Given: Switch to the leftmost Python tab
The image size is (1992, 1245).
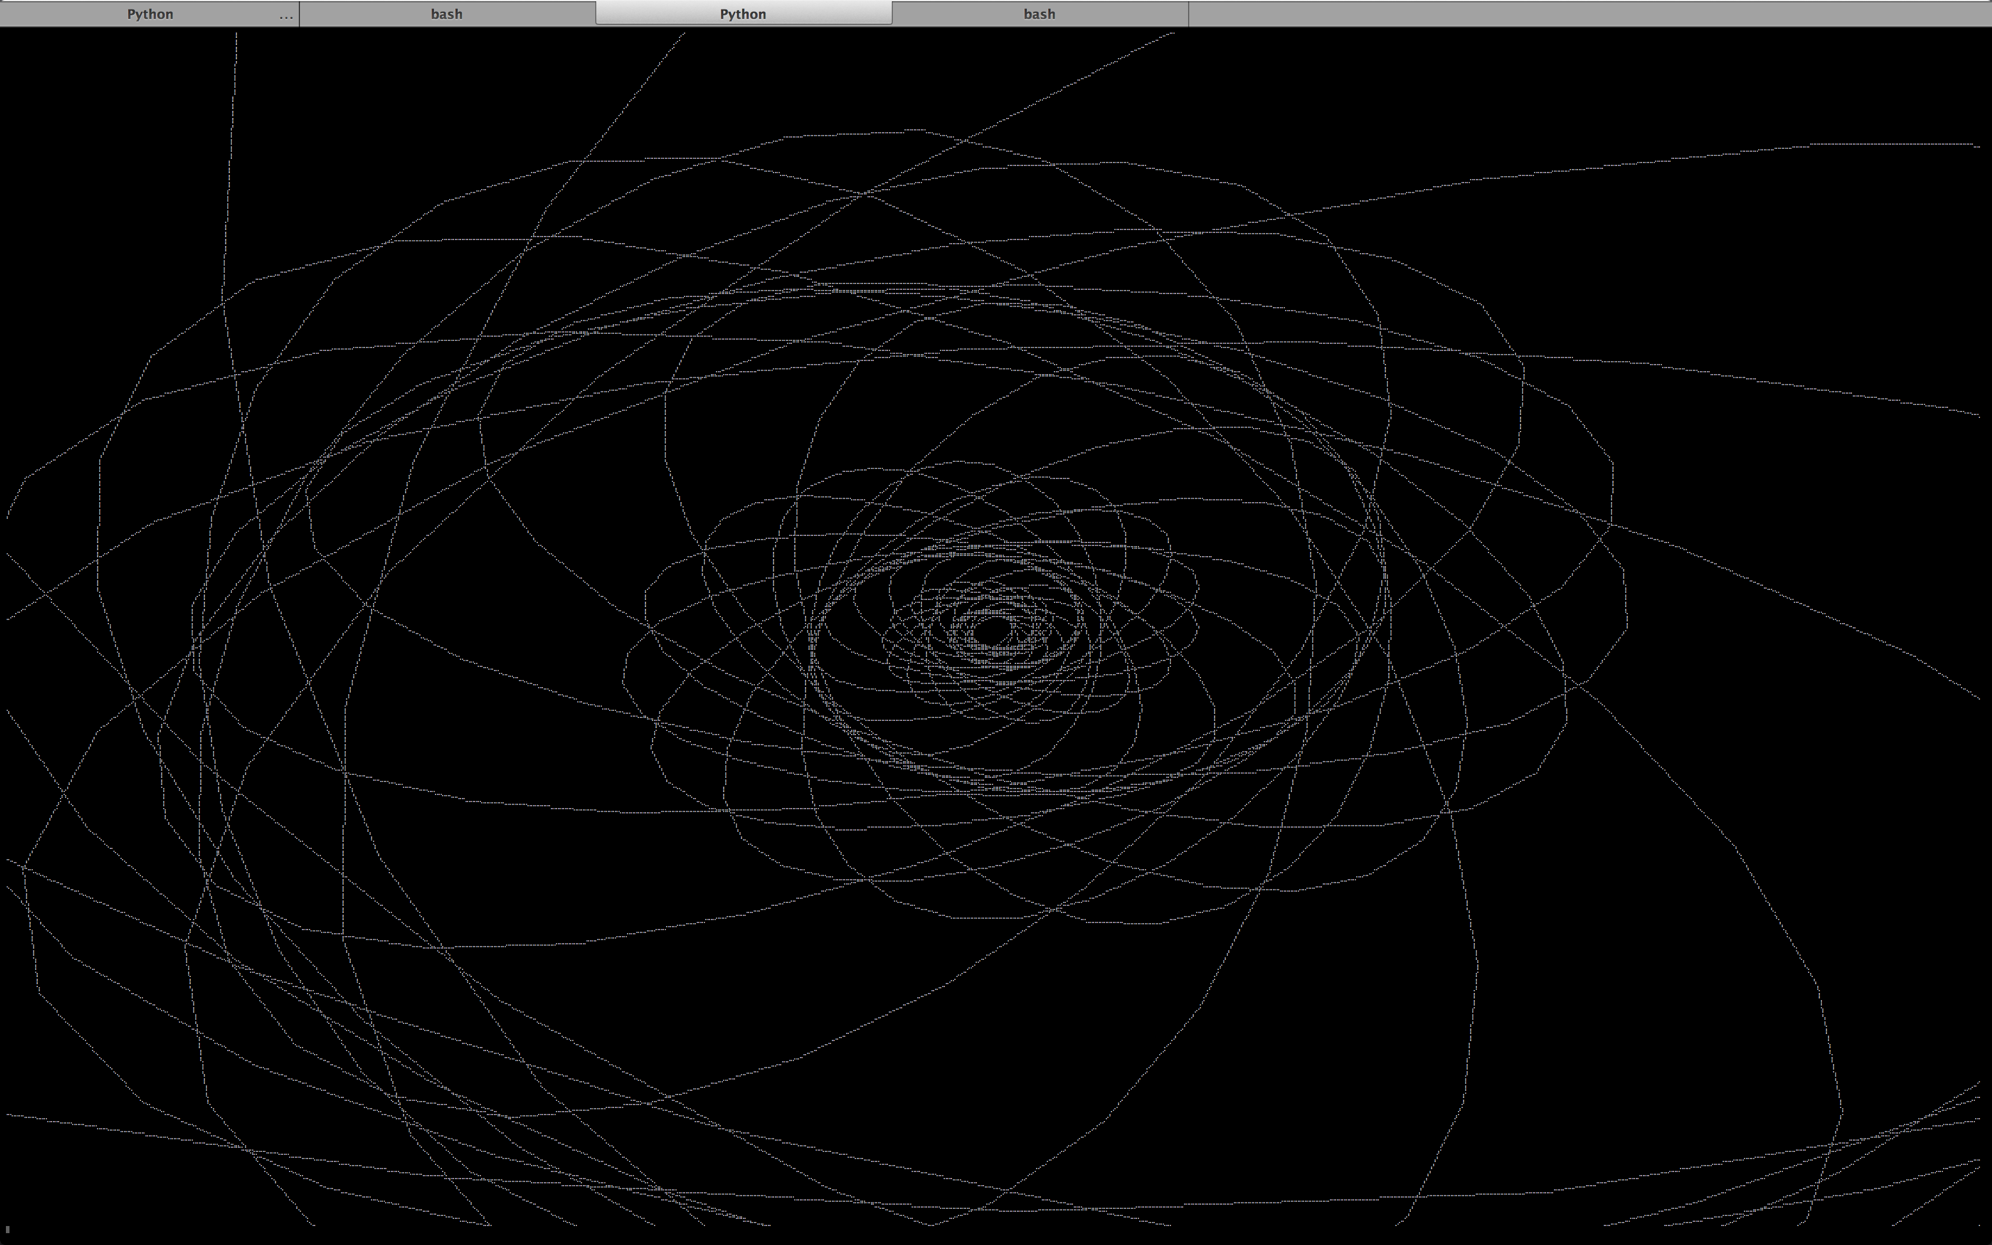Looking at the screenshot, I should [x=150, y=14].
